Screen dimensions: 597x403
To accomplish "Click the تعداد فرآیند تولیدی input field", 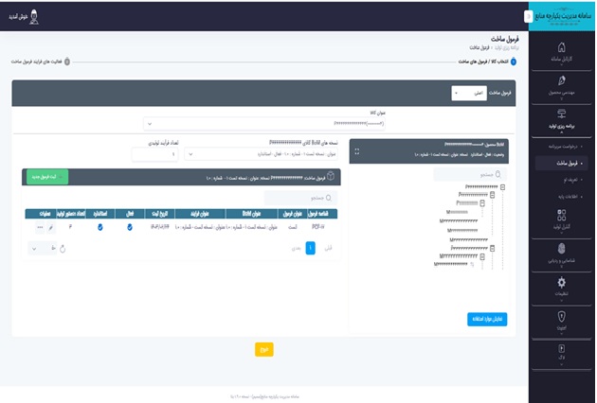I will (155, 154).
